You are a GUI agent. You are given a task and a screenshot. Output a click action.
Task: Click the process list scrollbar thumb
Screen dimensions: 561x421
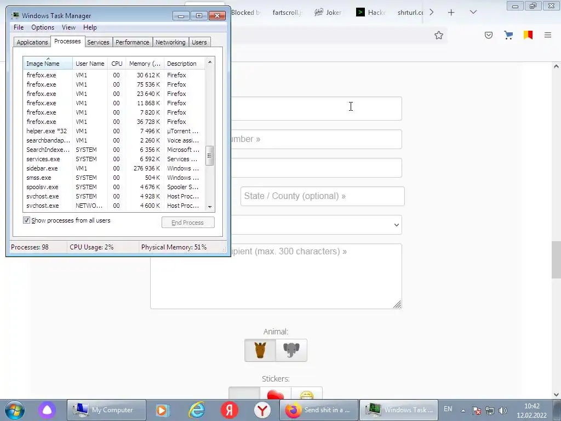point(210,156)
